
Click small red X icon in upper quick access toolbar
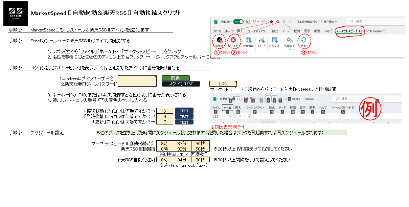tap(278, 22)
